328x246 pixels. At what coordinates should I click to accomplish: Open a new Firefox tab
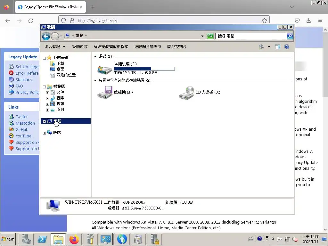click(x=93, y=7)
